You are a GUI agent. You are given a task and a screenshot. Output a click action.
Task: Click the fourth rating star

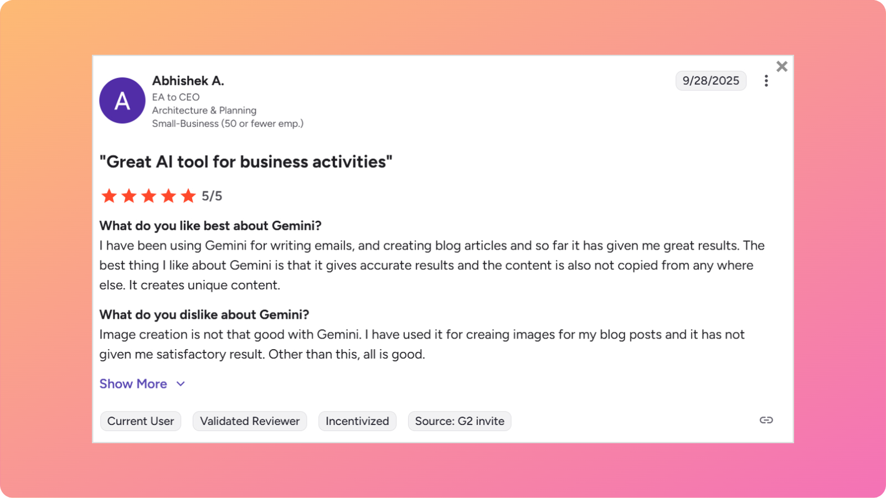(168, 195)
